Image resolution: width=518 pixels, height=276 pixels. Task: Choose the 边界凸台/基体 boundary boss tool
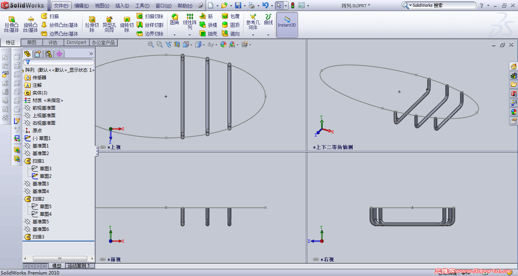click(60, 34)
